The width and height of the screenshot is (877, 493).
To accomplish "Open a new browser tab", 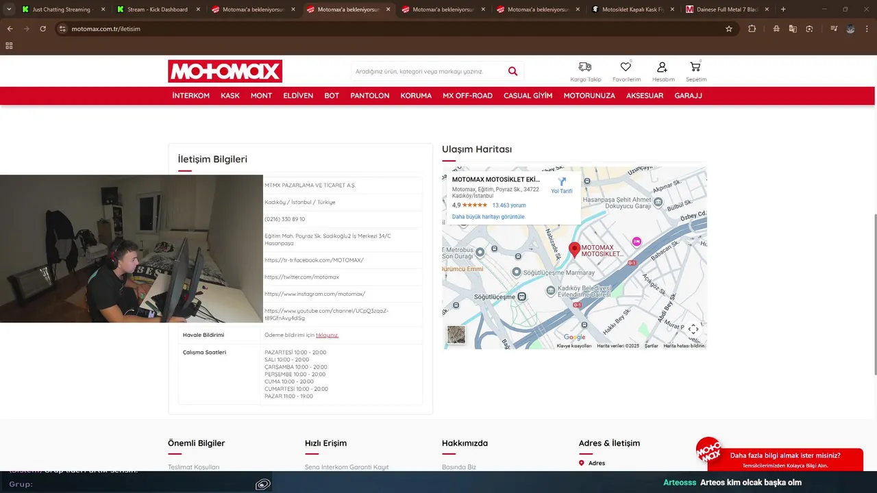I will pyautogui.click(x=783, y=10).
